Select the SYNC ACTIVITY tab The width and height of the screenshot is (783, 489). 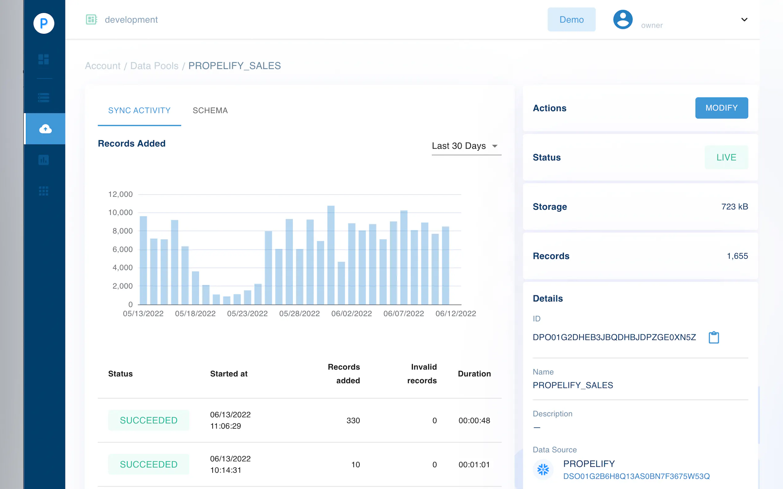pyautogui.click(x=139, y=110)
